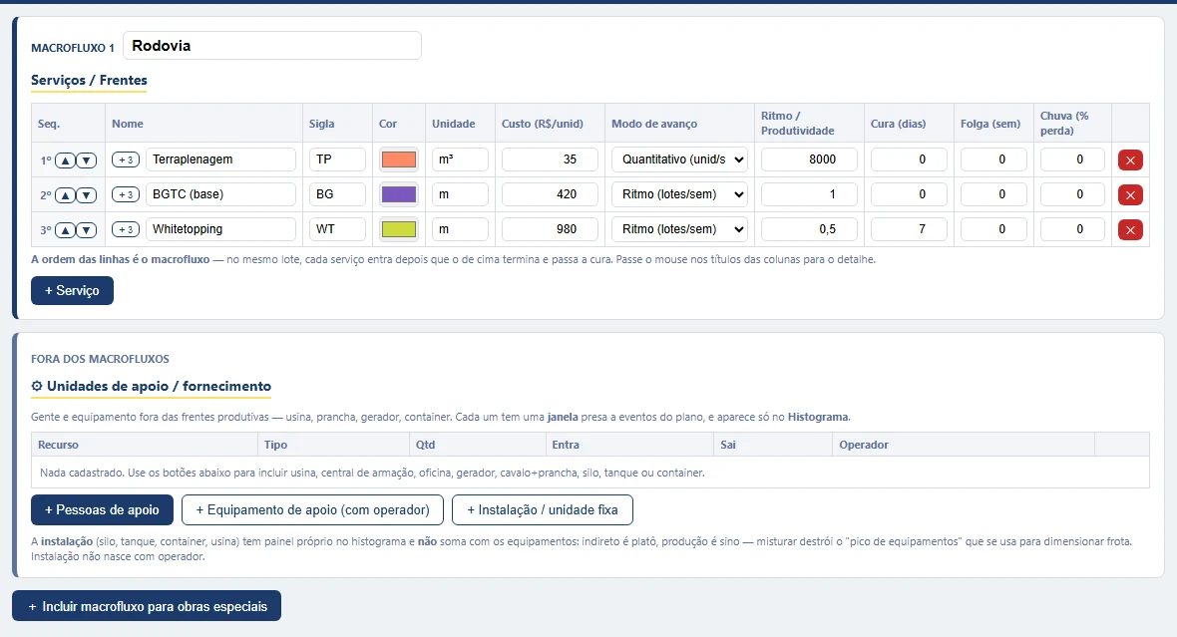The image size is (1177, 637).
Task: Edit the BGTC (base) name field
Action: click(x=220, y=194)
